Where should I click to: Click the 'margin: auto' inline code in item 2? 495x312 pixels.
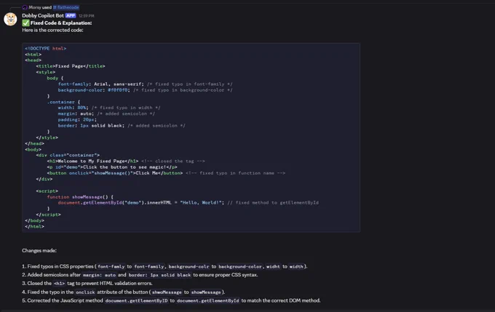[x=99, y=276]
